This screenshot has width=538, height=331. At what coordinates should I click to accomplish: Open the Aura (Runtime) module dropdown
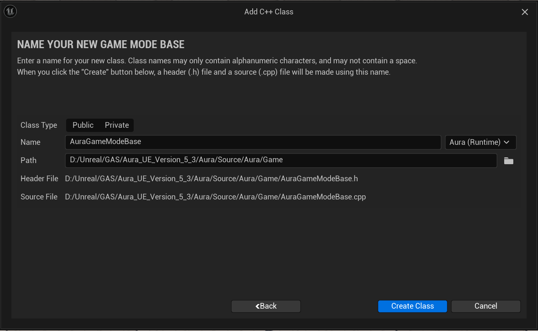pyautogui.click(x=480, y=142)
